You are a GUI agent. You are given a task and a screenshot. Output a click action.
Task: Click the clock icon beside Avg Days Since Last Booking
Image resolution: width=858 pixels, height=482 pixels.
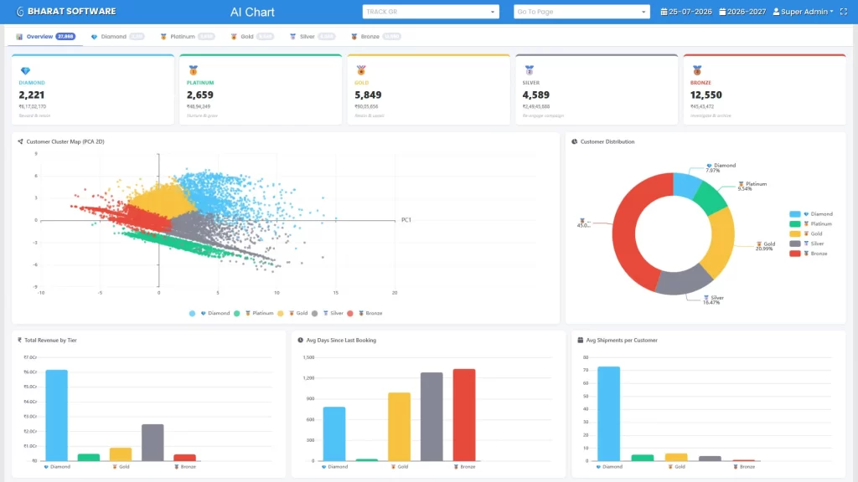[301, 340]
